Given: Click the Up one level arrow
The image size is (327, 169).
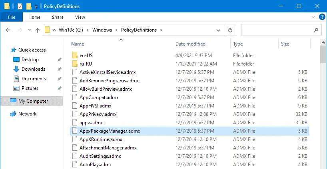Looking at the screenshot, I should (x=38, y=30).
